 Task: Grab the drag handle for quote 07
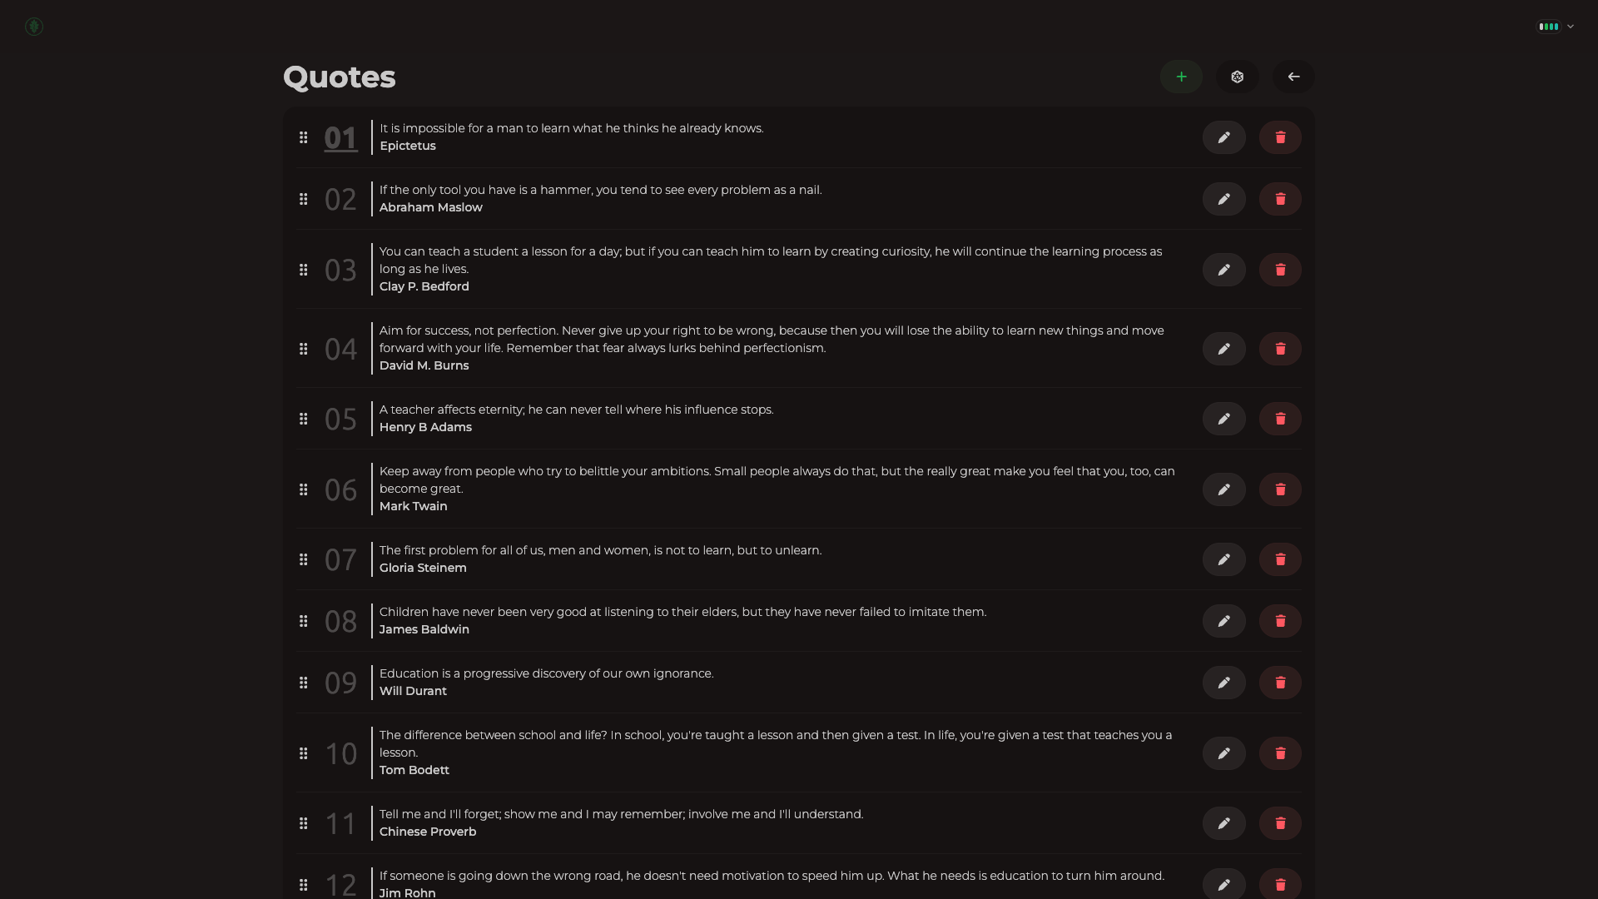[304, 559]
